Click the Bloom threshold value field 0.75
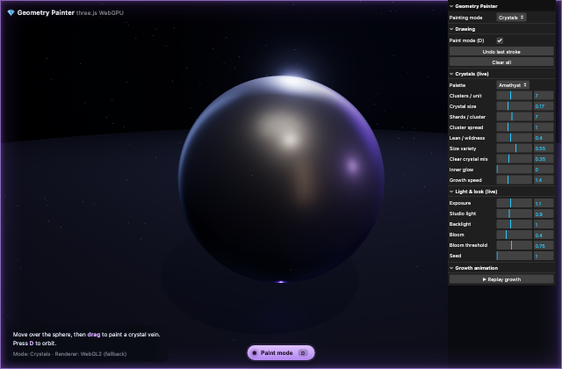 [544, 245]
